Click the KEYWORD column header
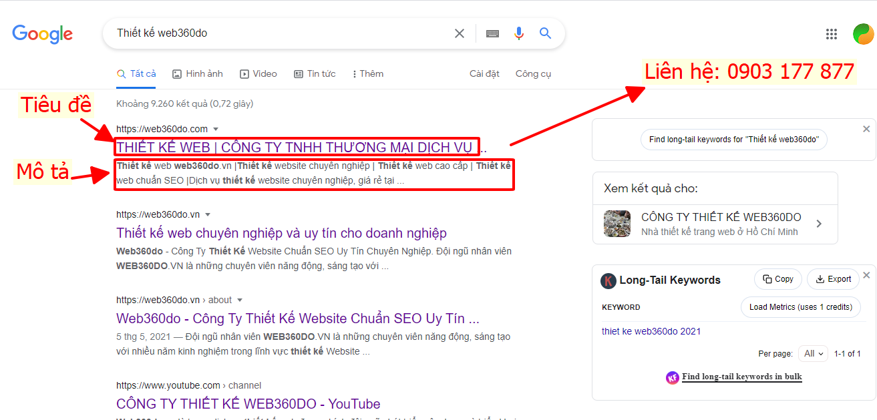The width and height of the screenshot is (877, 420). [x=621, y=307]
